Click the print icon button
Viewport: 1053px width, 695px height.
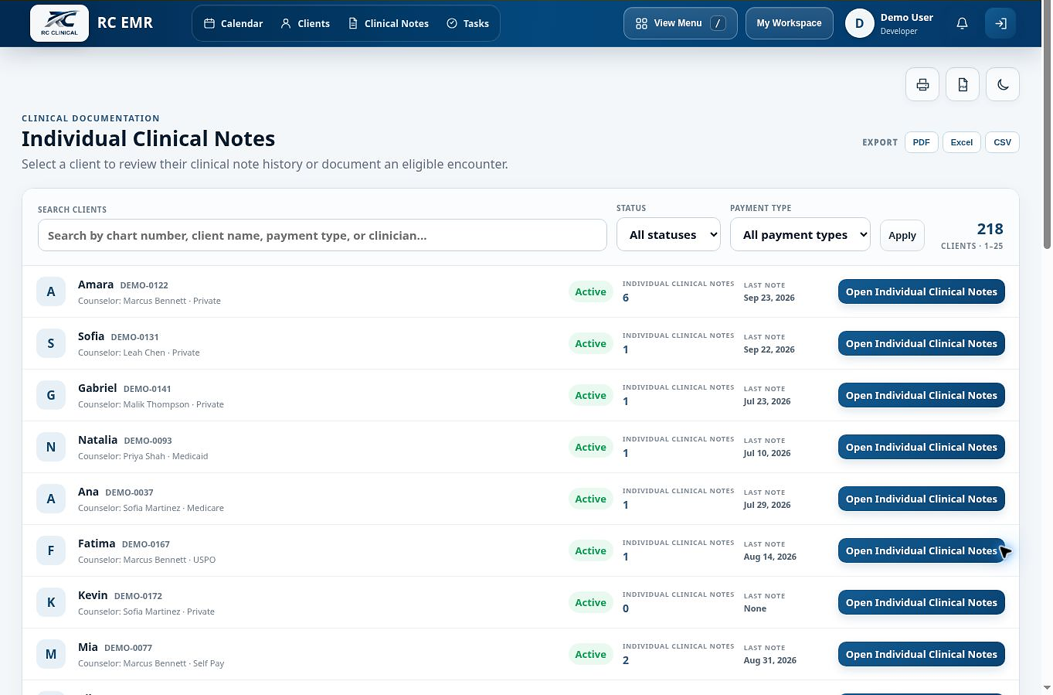pyautogui.click(x=922, y=84)
